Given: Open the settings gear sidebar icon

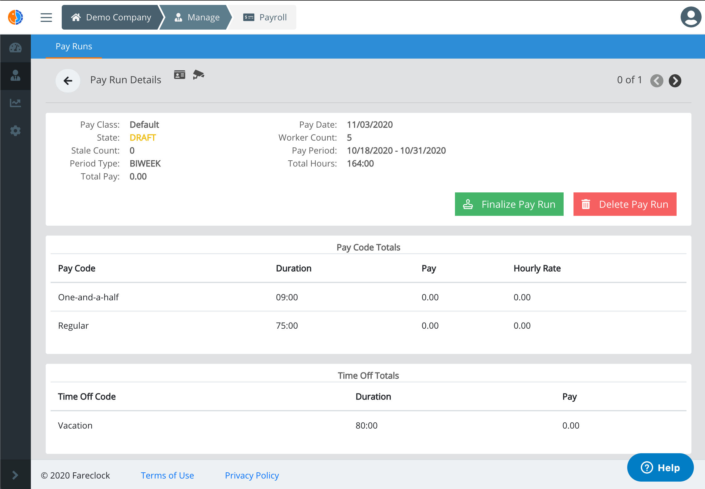Looking at the screenshot, I should (15, 131).
